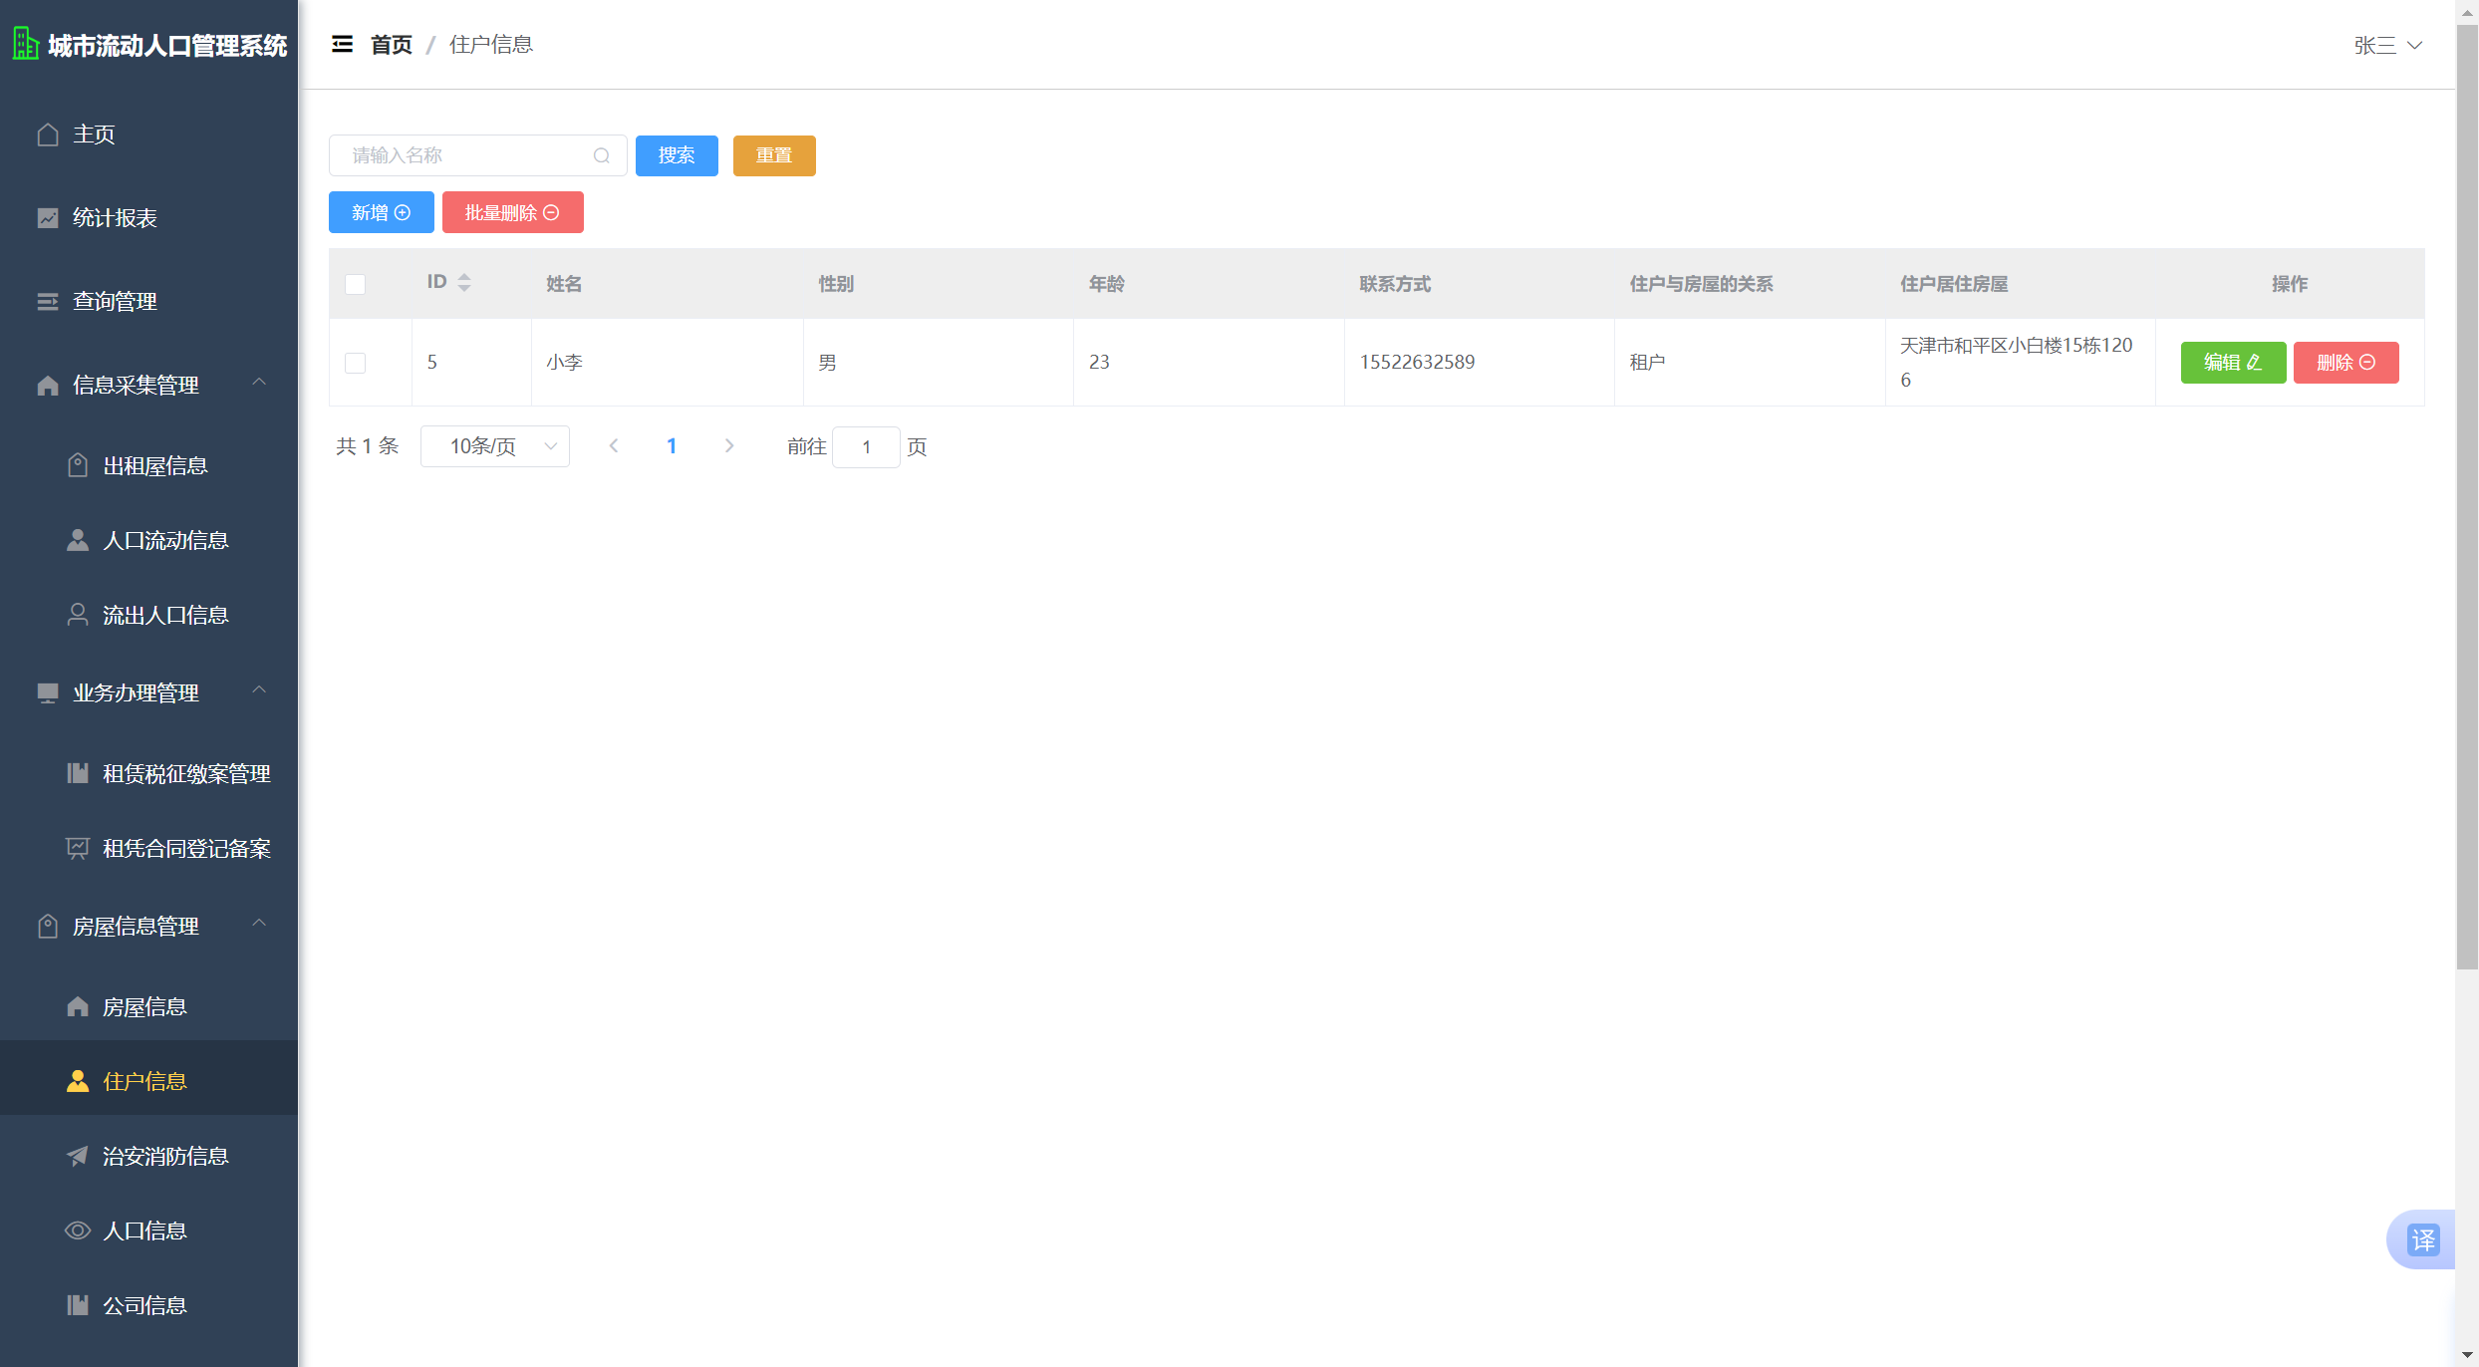The width and height of the screenshot is (2479, 1367).
Task: Click the orange 重置 button
Action: point(774,155)
